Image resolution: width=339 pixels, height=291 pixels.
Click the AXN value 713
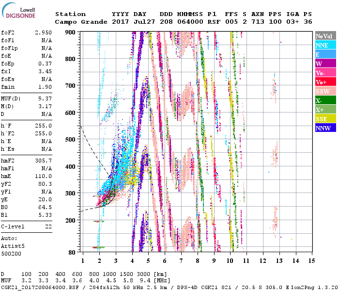pyautogui.click(x=258, y=22)
